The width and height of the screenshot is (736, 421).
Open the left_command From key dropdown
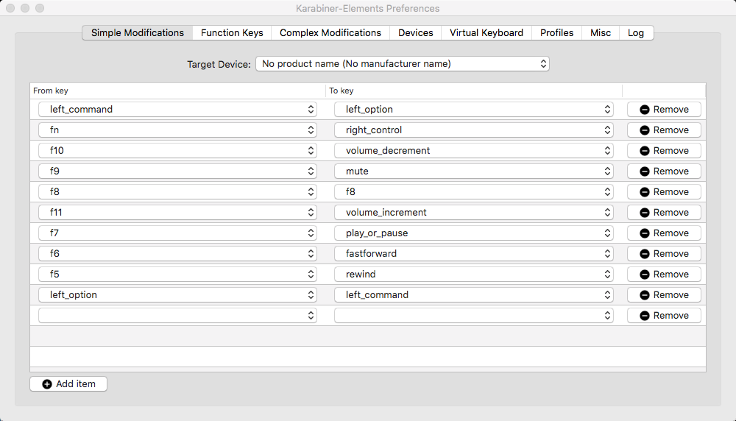click(177, 110)
